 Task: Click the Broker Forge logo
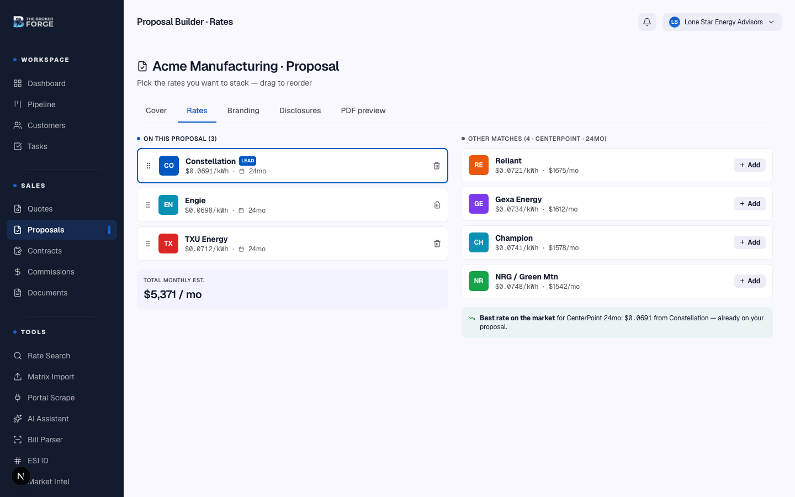coord(33,22)
